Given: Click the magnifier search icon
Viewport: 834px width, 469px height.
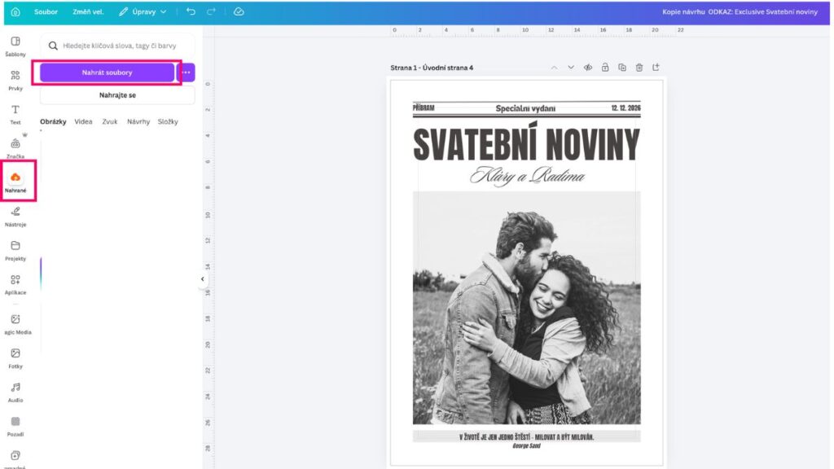Looking at the screenshot, I should (x=53, y=46).
